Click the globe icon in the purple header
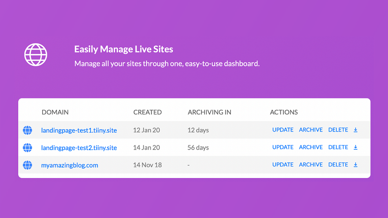The height and width of the screenshot is (218, 388). 35,54
